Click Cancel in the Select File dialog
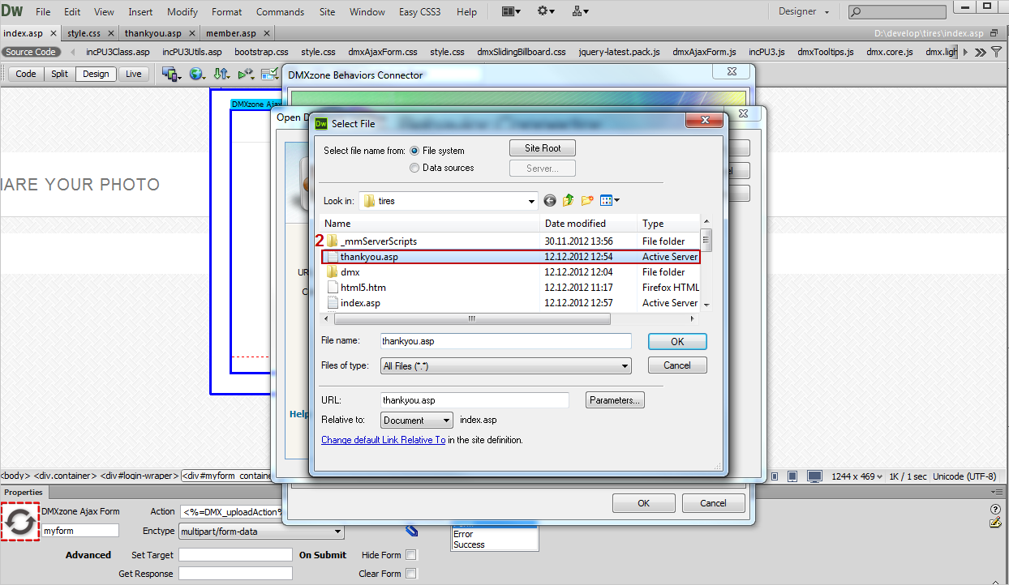 (677, 365)
